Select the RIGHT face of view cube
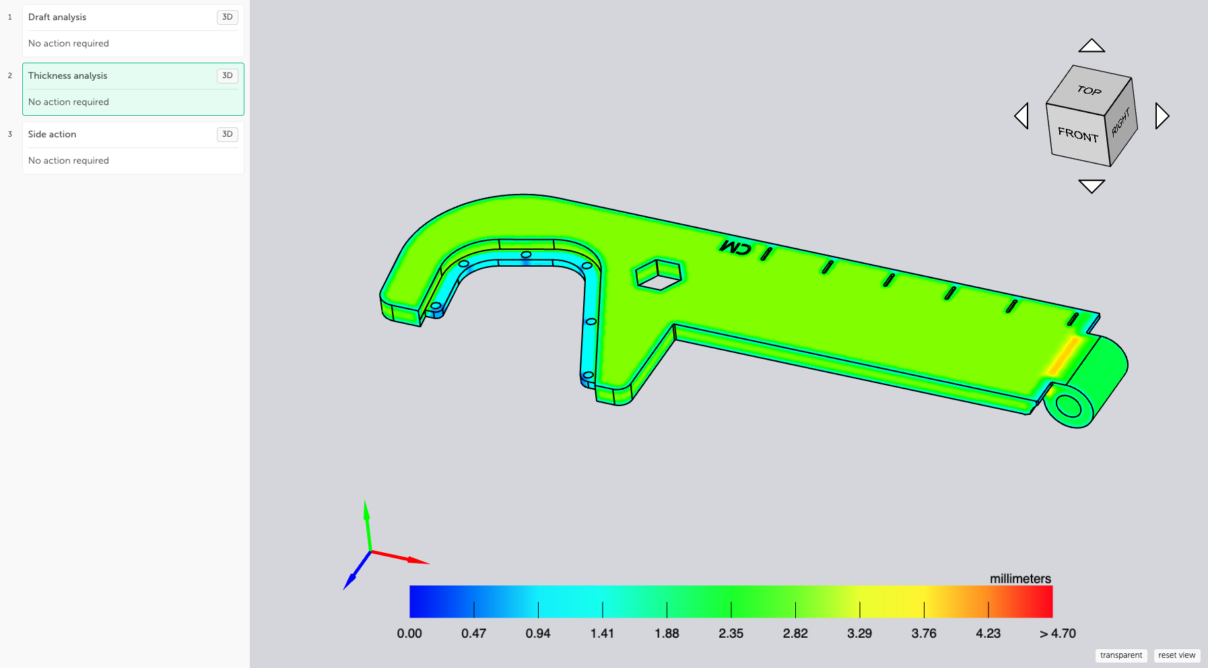 coord(1122,123)
